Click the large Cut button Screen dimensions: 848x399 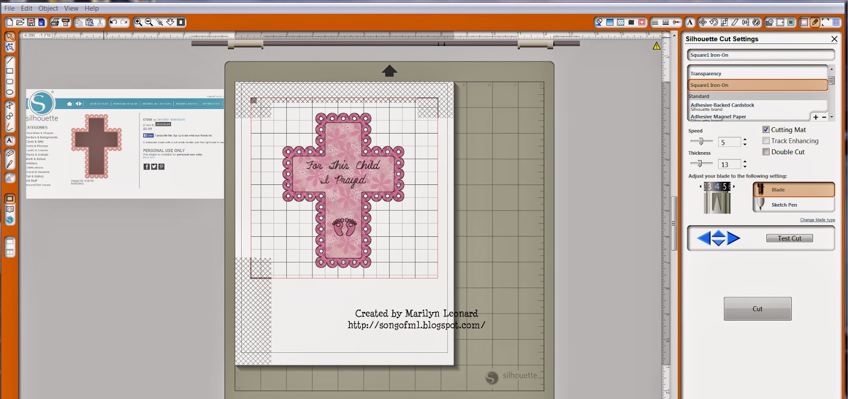(757, 309)
